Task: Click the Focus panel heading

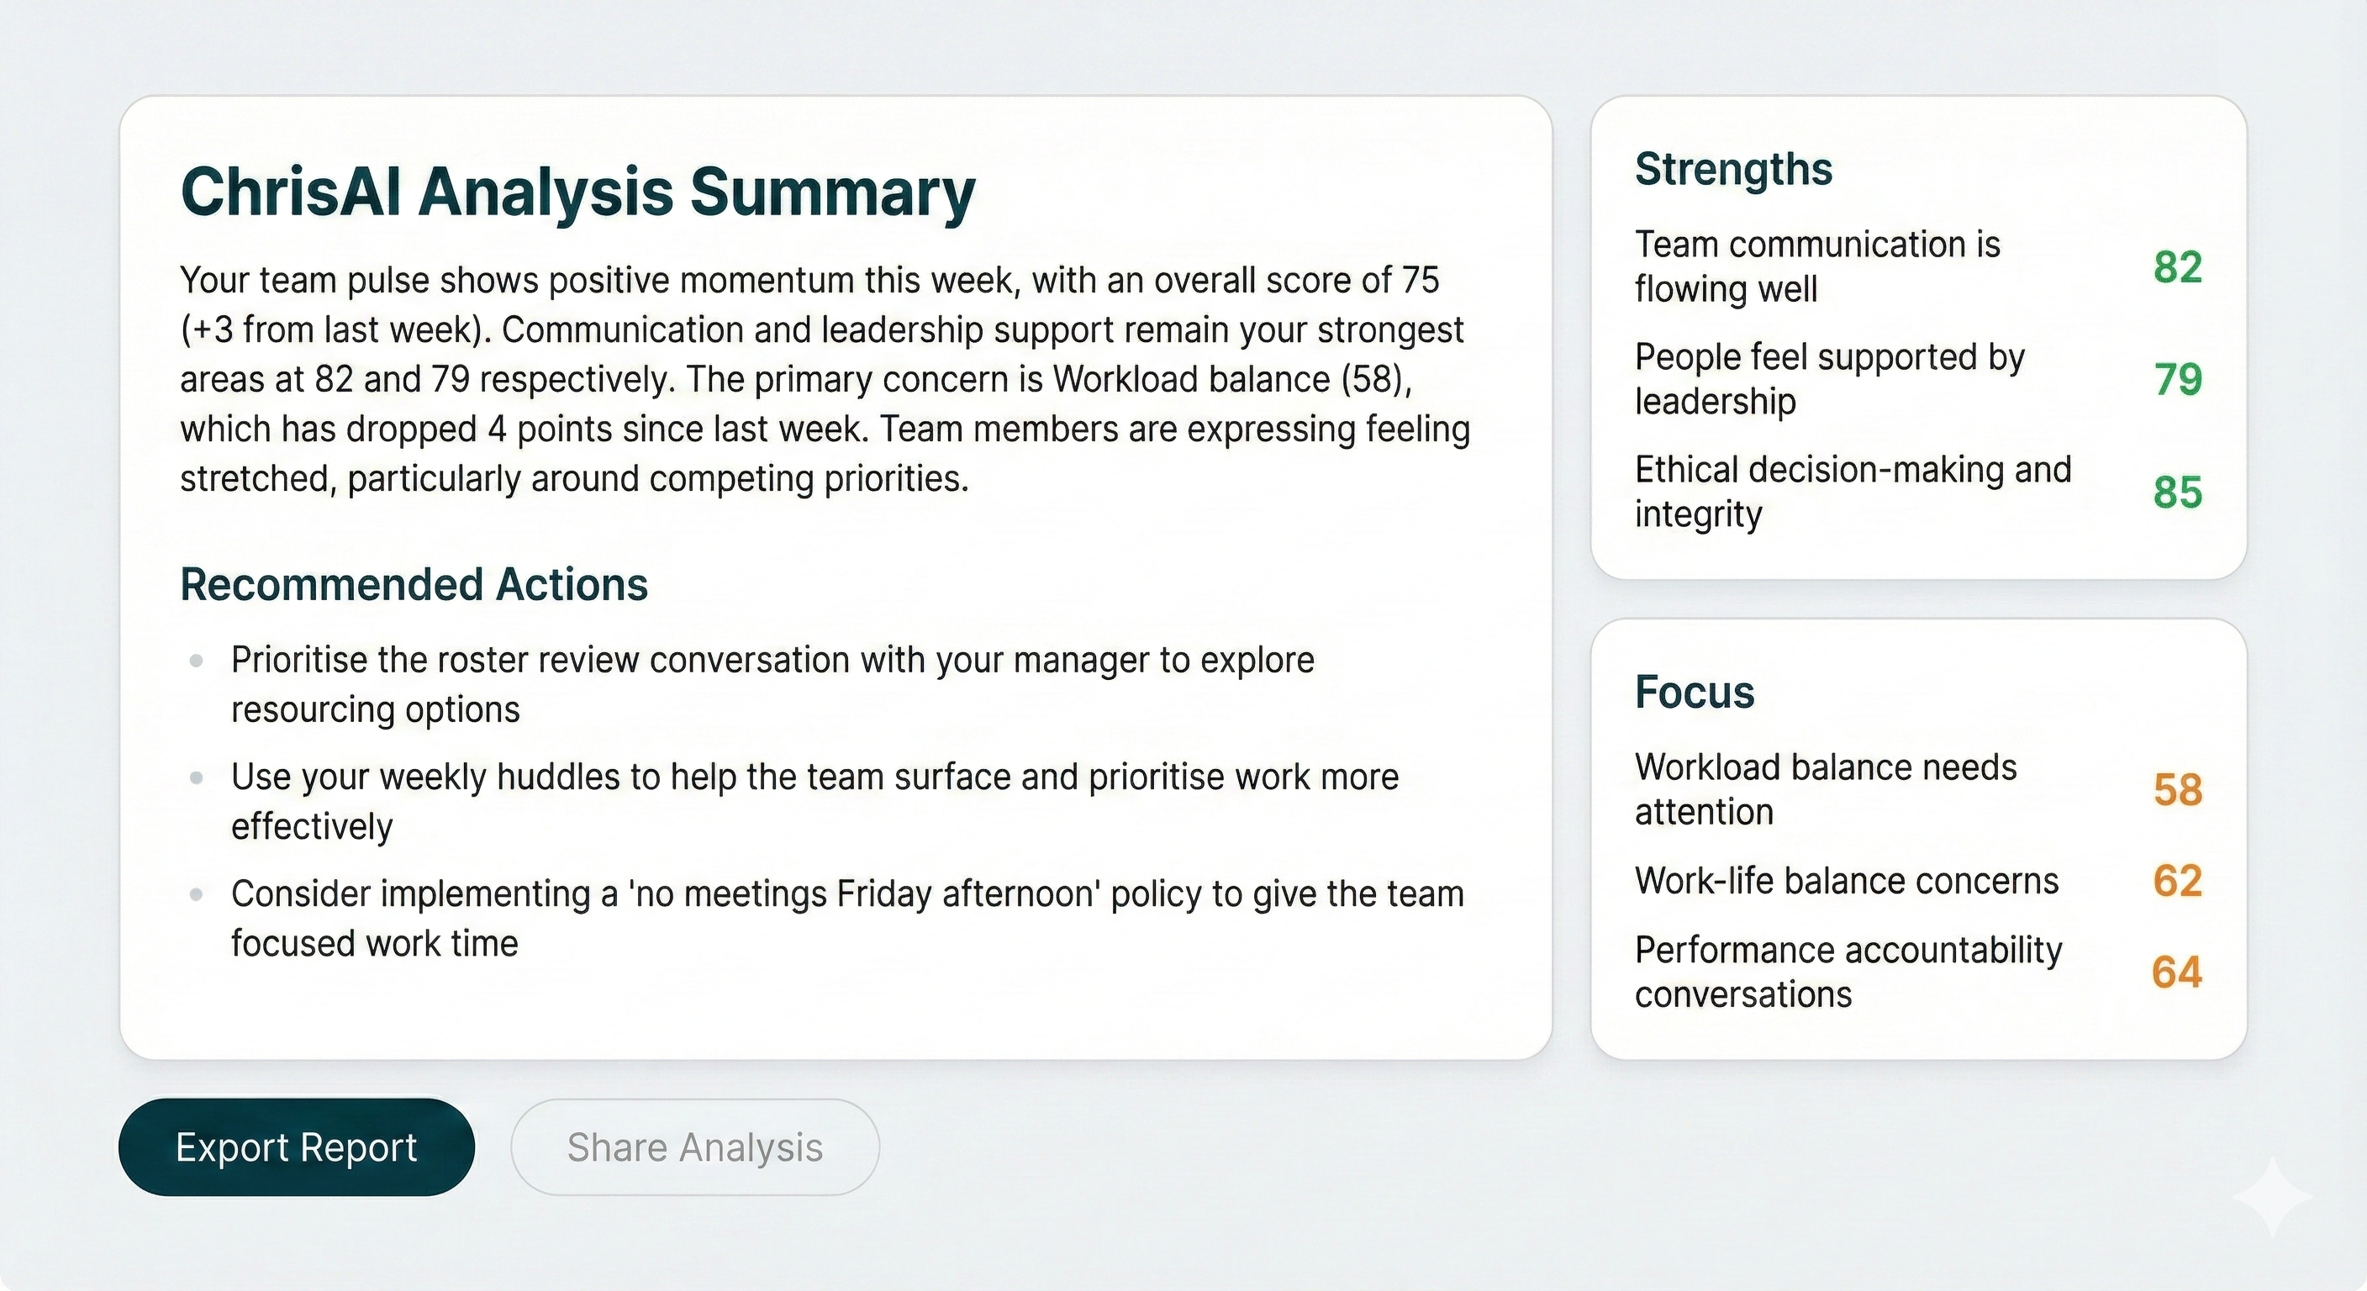Action: 1695,691
